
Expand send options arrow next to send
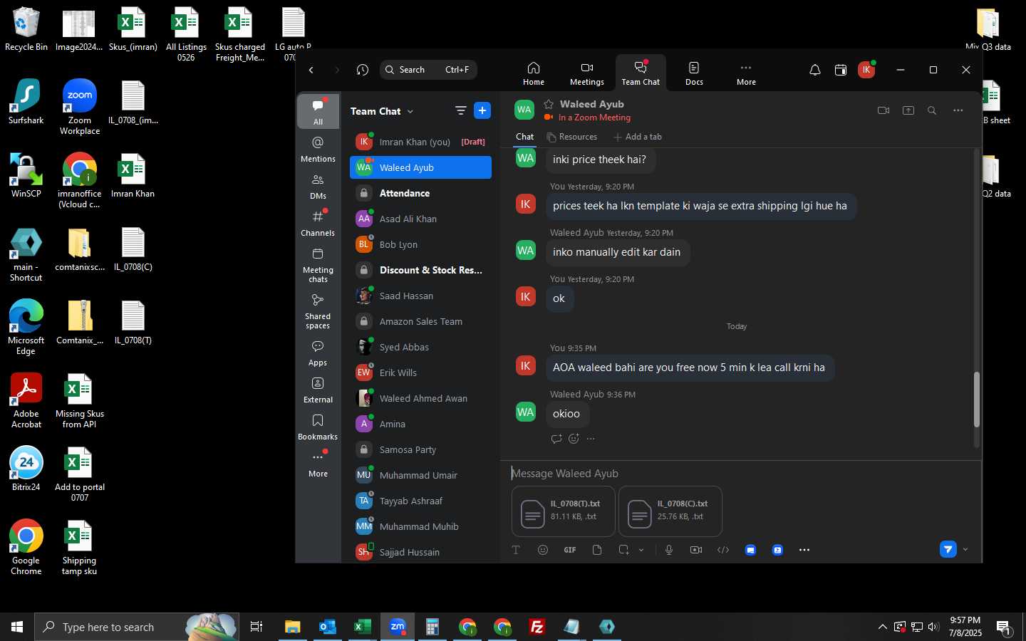965,550
